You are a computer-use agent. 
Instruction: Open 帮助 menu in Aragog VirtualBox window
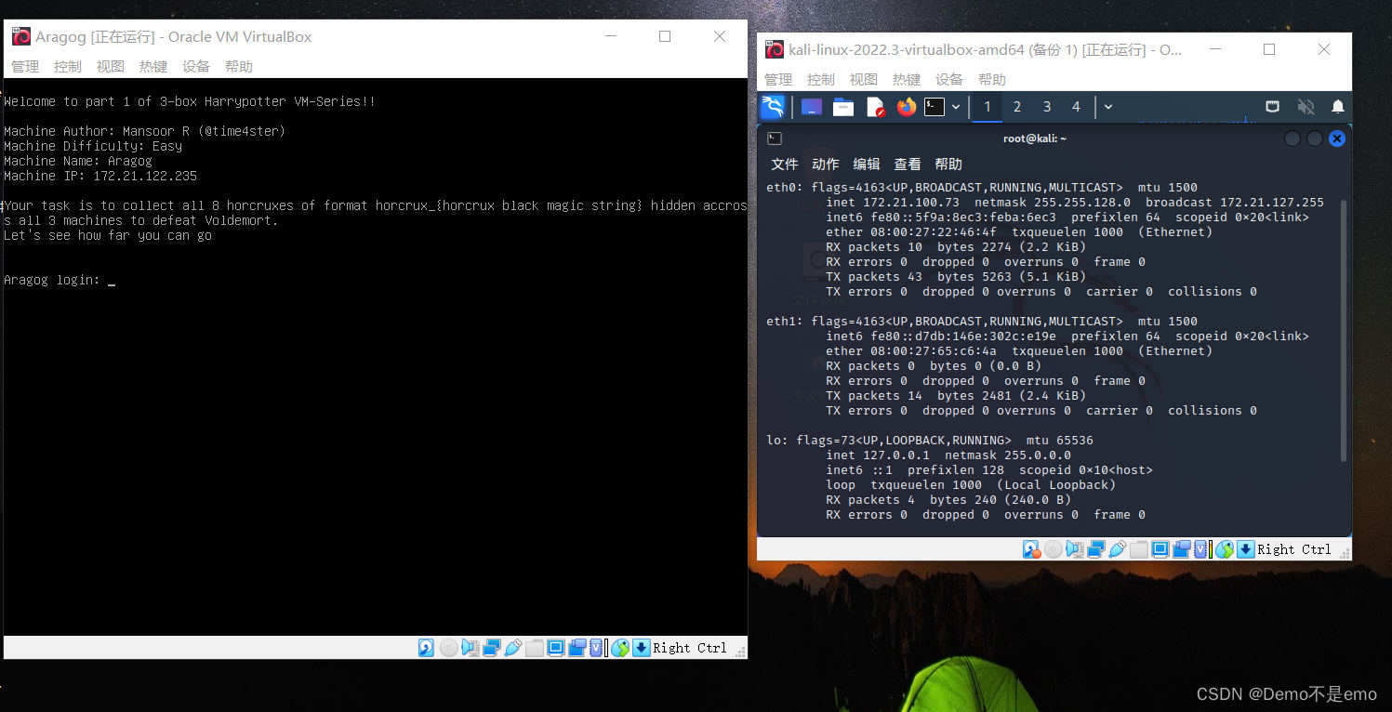(239, 67)
